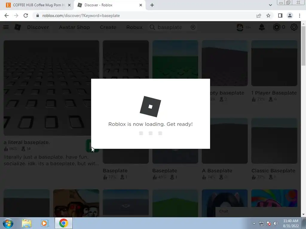Open the notifications bell
The image size is (306, 229).
262,27
